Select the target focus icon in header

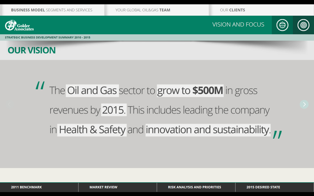(x=303, y=25)
